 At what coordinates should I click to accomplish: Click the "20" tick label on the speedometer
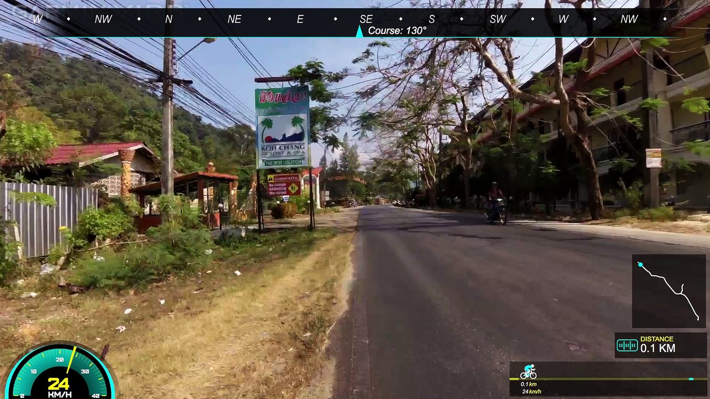click(x=60, y=360)
